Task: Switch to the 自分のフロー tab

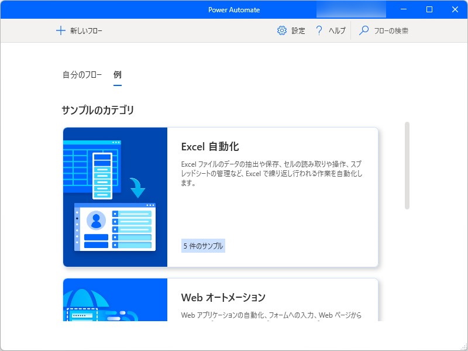Action: [82, 74]
